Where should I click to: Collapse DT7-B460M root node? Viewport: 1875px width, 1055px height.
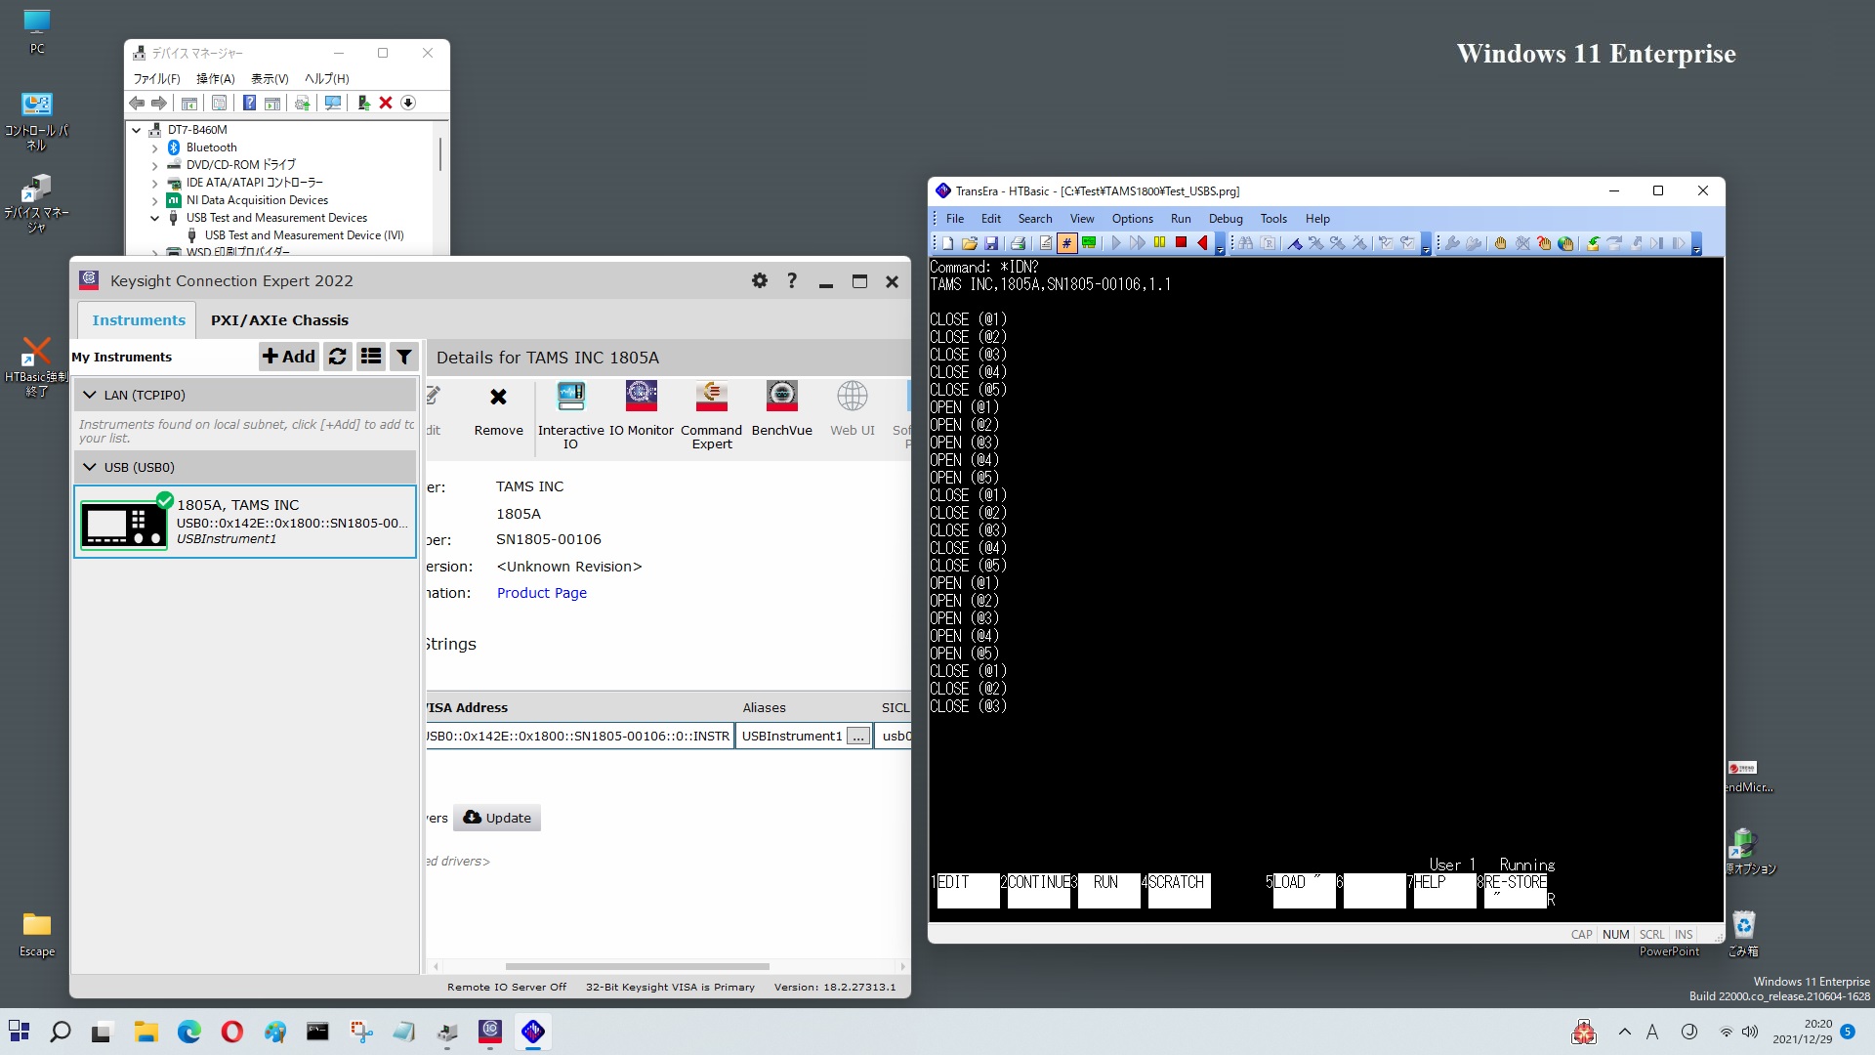tap(137, 130)
